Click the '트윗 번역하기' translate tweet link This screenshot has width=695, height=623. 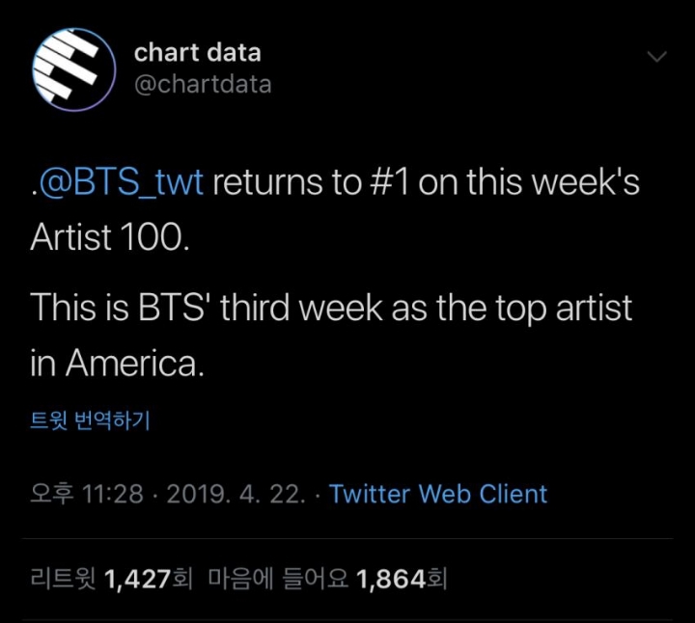[x=91, y=421]
